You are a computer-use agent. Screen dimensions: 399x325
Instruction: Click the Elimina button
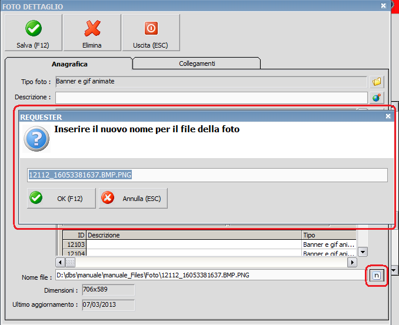pos(92,32)
